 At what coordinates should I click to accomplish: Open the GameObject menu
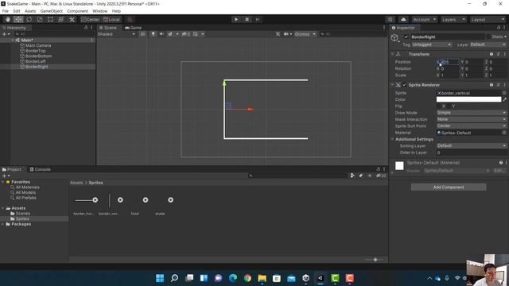tap(51, 11)
